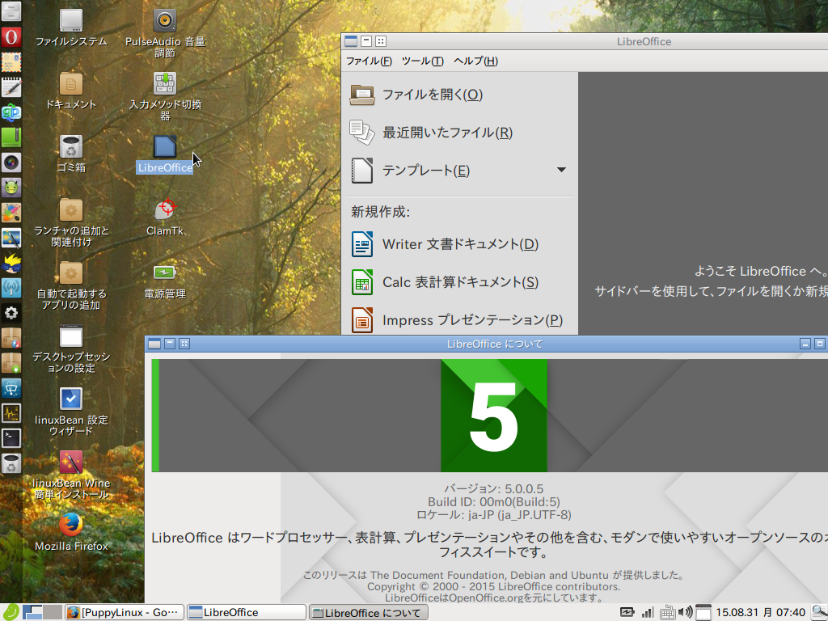Image resolution: width=828 pixels, height=621 pixels.
Task: Click the network signal tray icon
Action: pyautogui.click(x=648, y=613)
